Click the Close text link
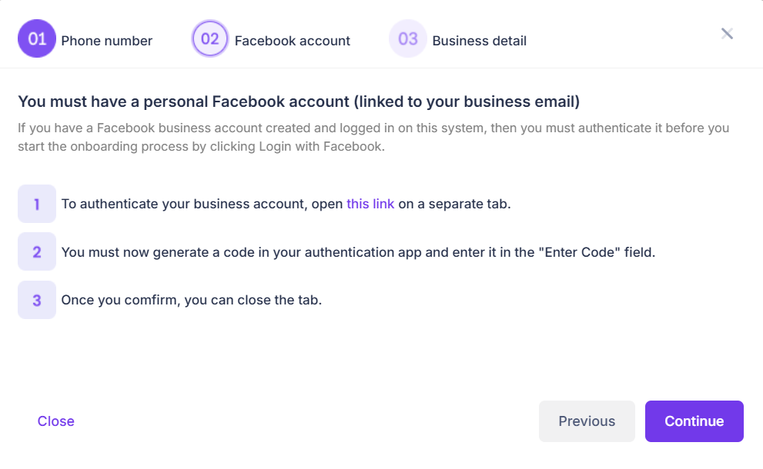The height and width of the screenshot is (469, 763). (x=56, y=421)
